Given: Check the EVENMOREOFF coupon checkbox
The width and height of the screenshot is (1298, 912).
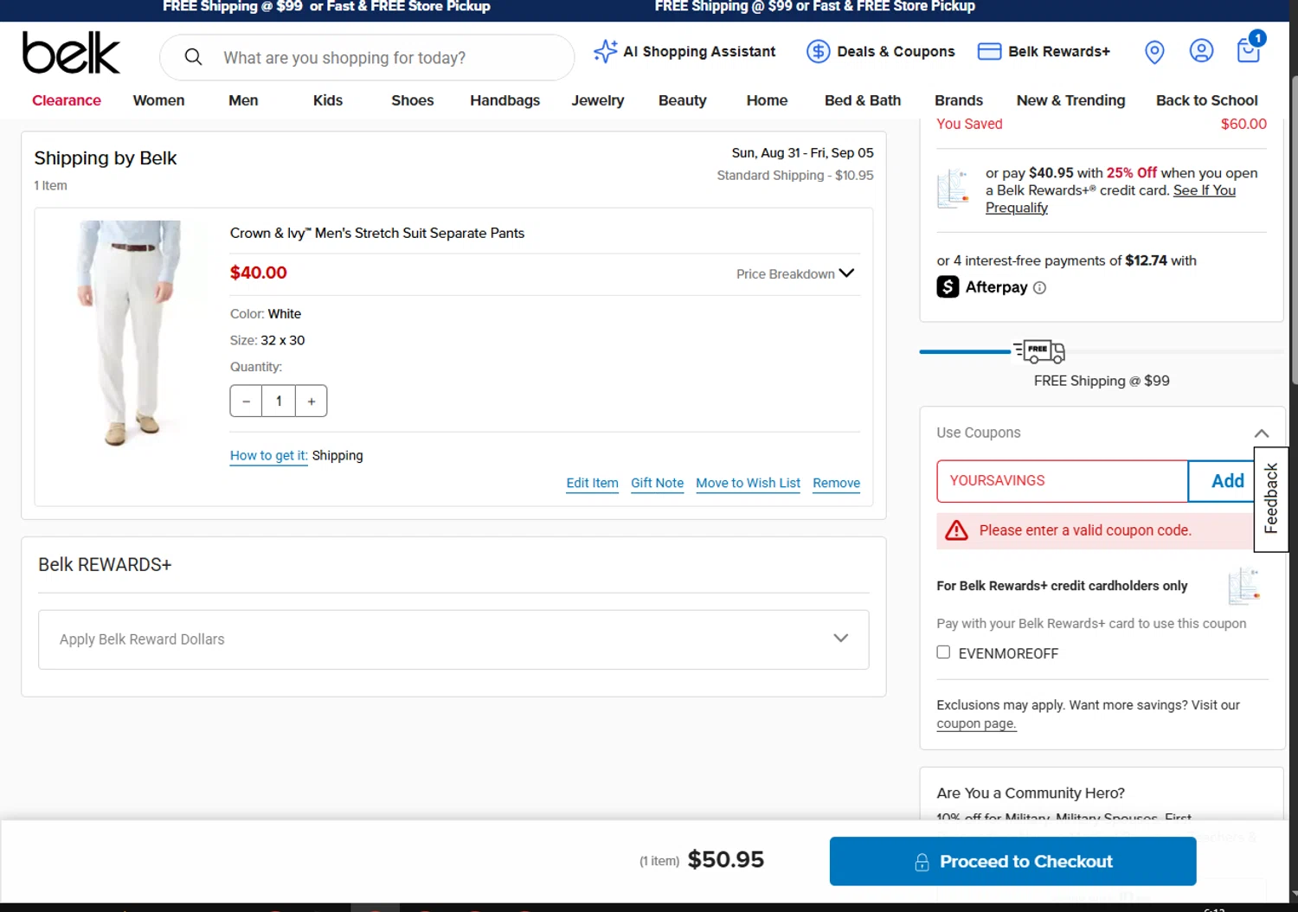Looking at the screenshot, I should coord(943,652).
